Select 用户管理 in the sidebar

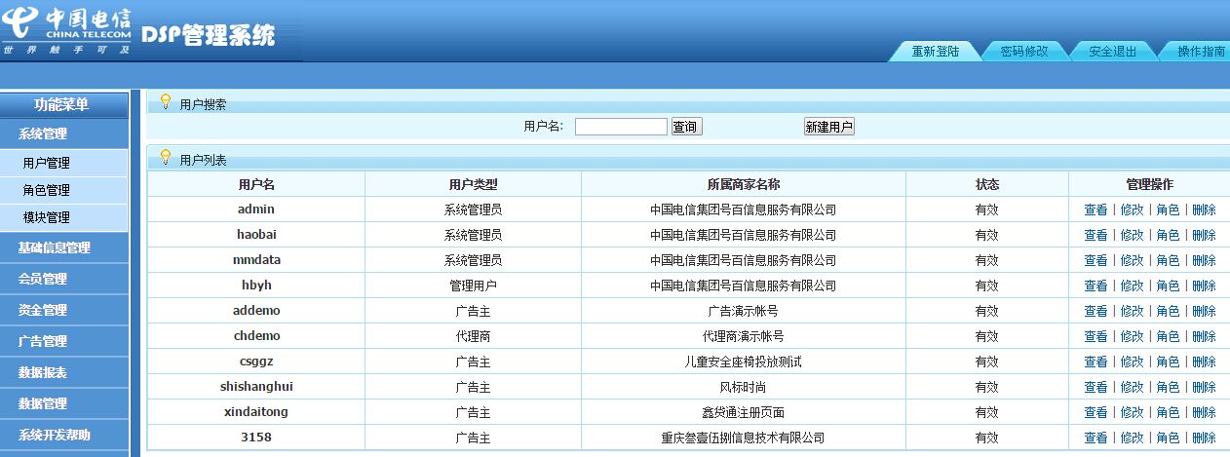64,163
